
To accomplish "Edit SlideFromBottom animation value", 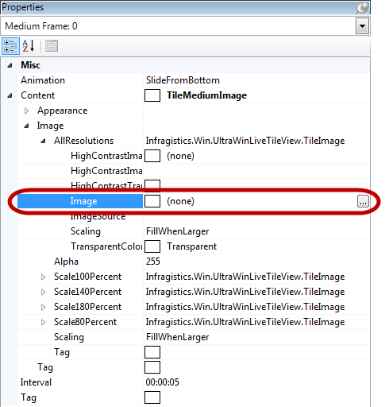I will point(183,80).
